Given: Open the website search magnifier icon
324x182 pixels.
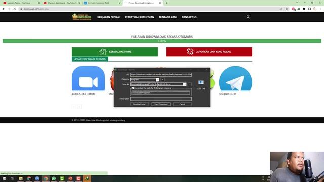Looking at the screenshot, I should 248,17.
